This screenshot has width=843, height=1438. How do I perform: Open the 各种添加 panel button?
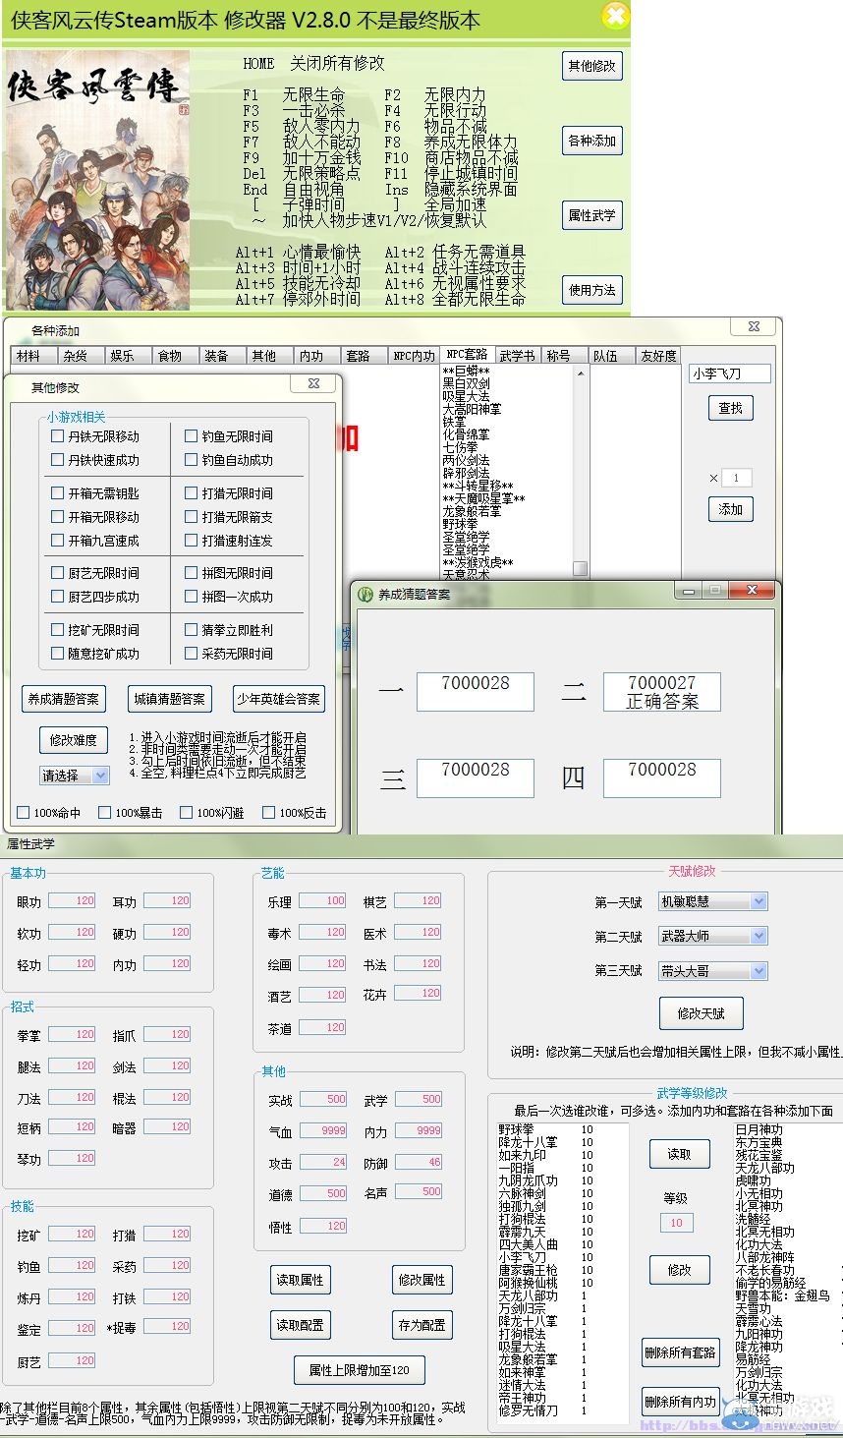592,141
